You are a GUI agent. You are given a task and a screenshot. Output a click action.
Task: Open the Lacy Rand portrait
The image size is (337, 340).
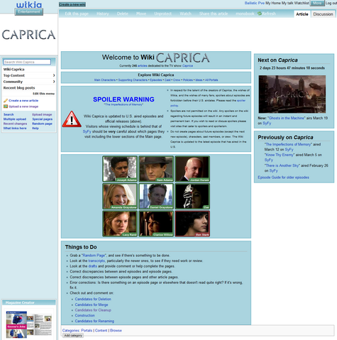point(120,224)
